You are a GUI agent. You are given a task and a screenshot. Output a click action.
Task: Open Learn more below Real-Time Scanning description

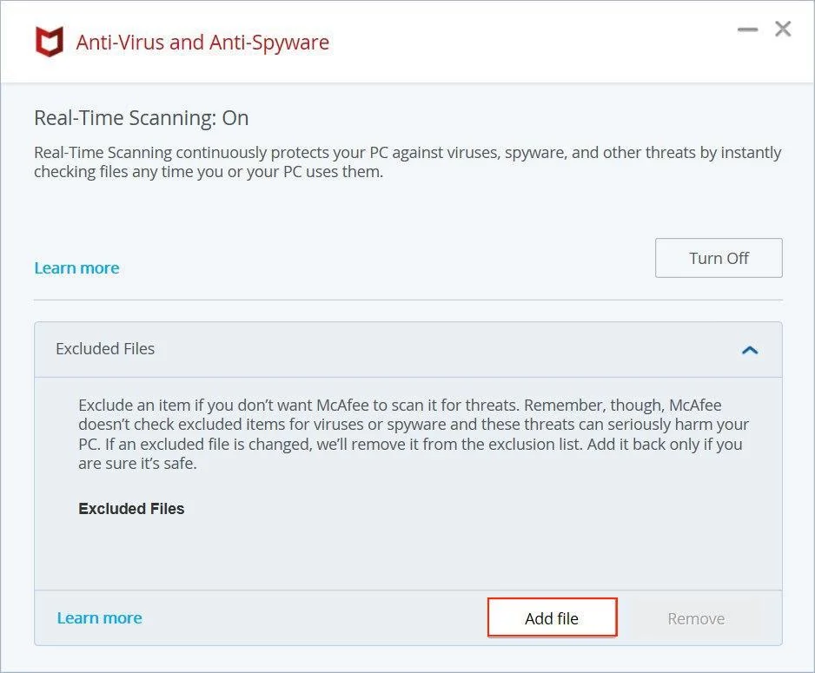tap(76, 268)
